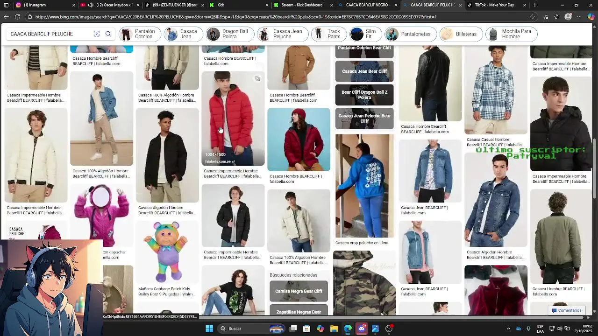Open the Edge profile avatar
The height and width of the screenshot is (336, 598).
[x=568, y=17]
